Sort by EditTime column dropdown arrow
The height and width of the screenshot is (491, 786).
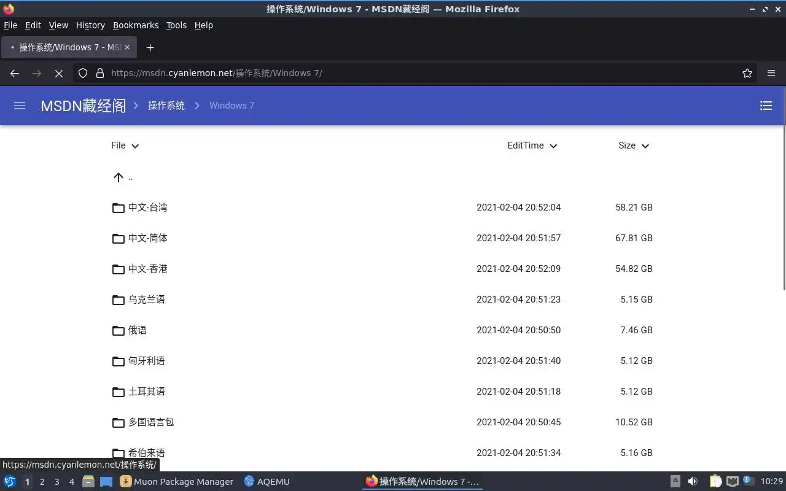553,146
